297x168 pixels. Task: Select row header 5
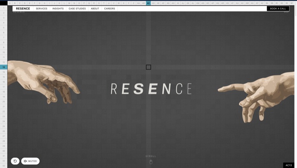[4, 27]
